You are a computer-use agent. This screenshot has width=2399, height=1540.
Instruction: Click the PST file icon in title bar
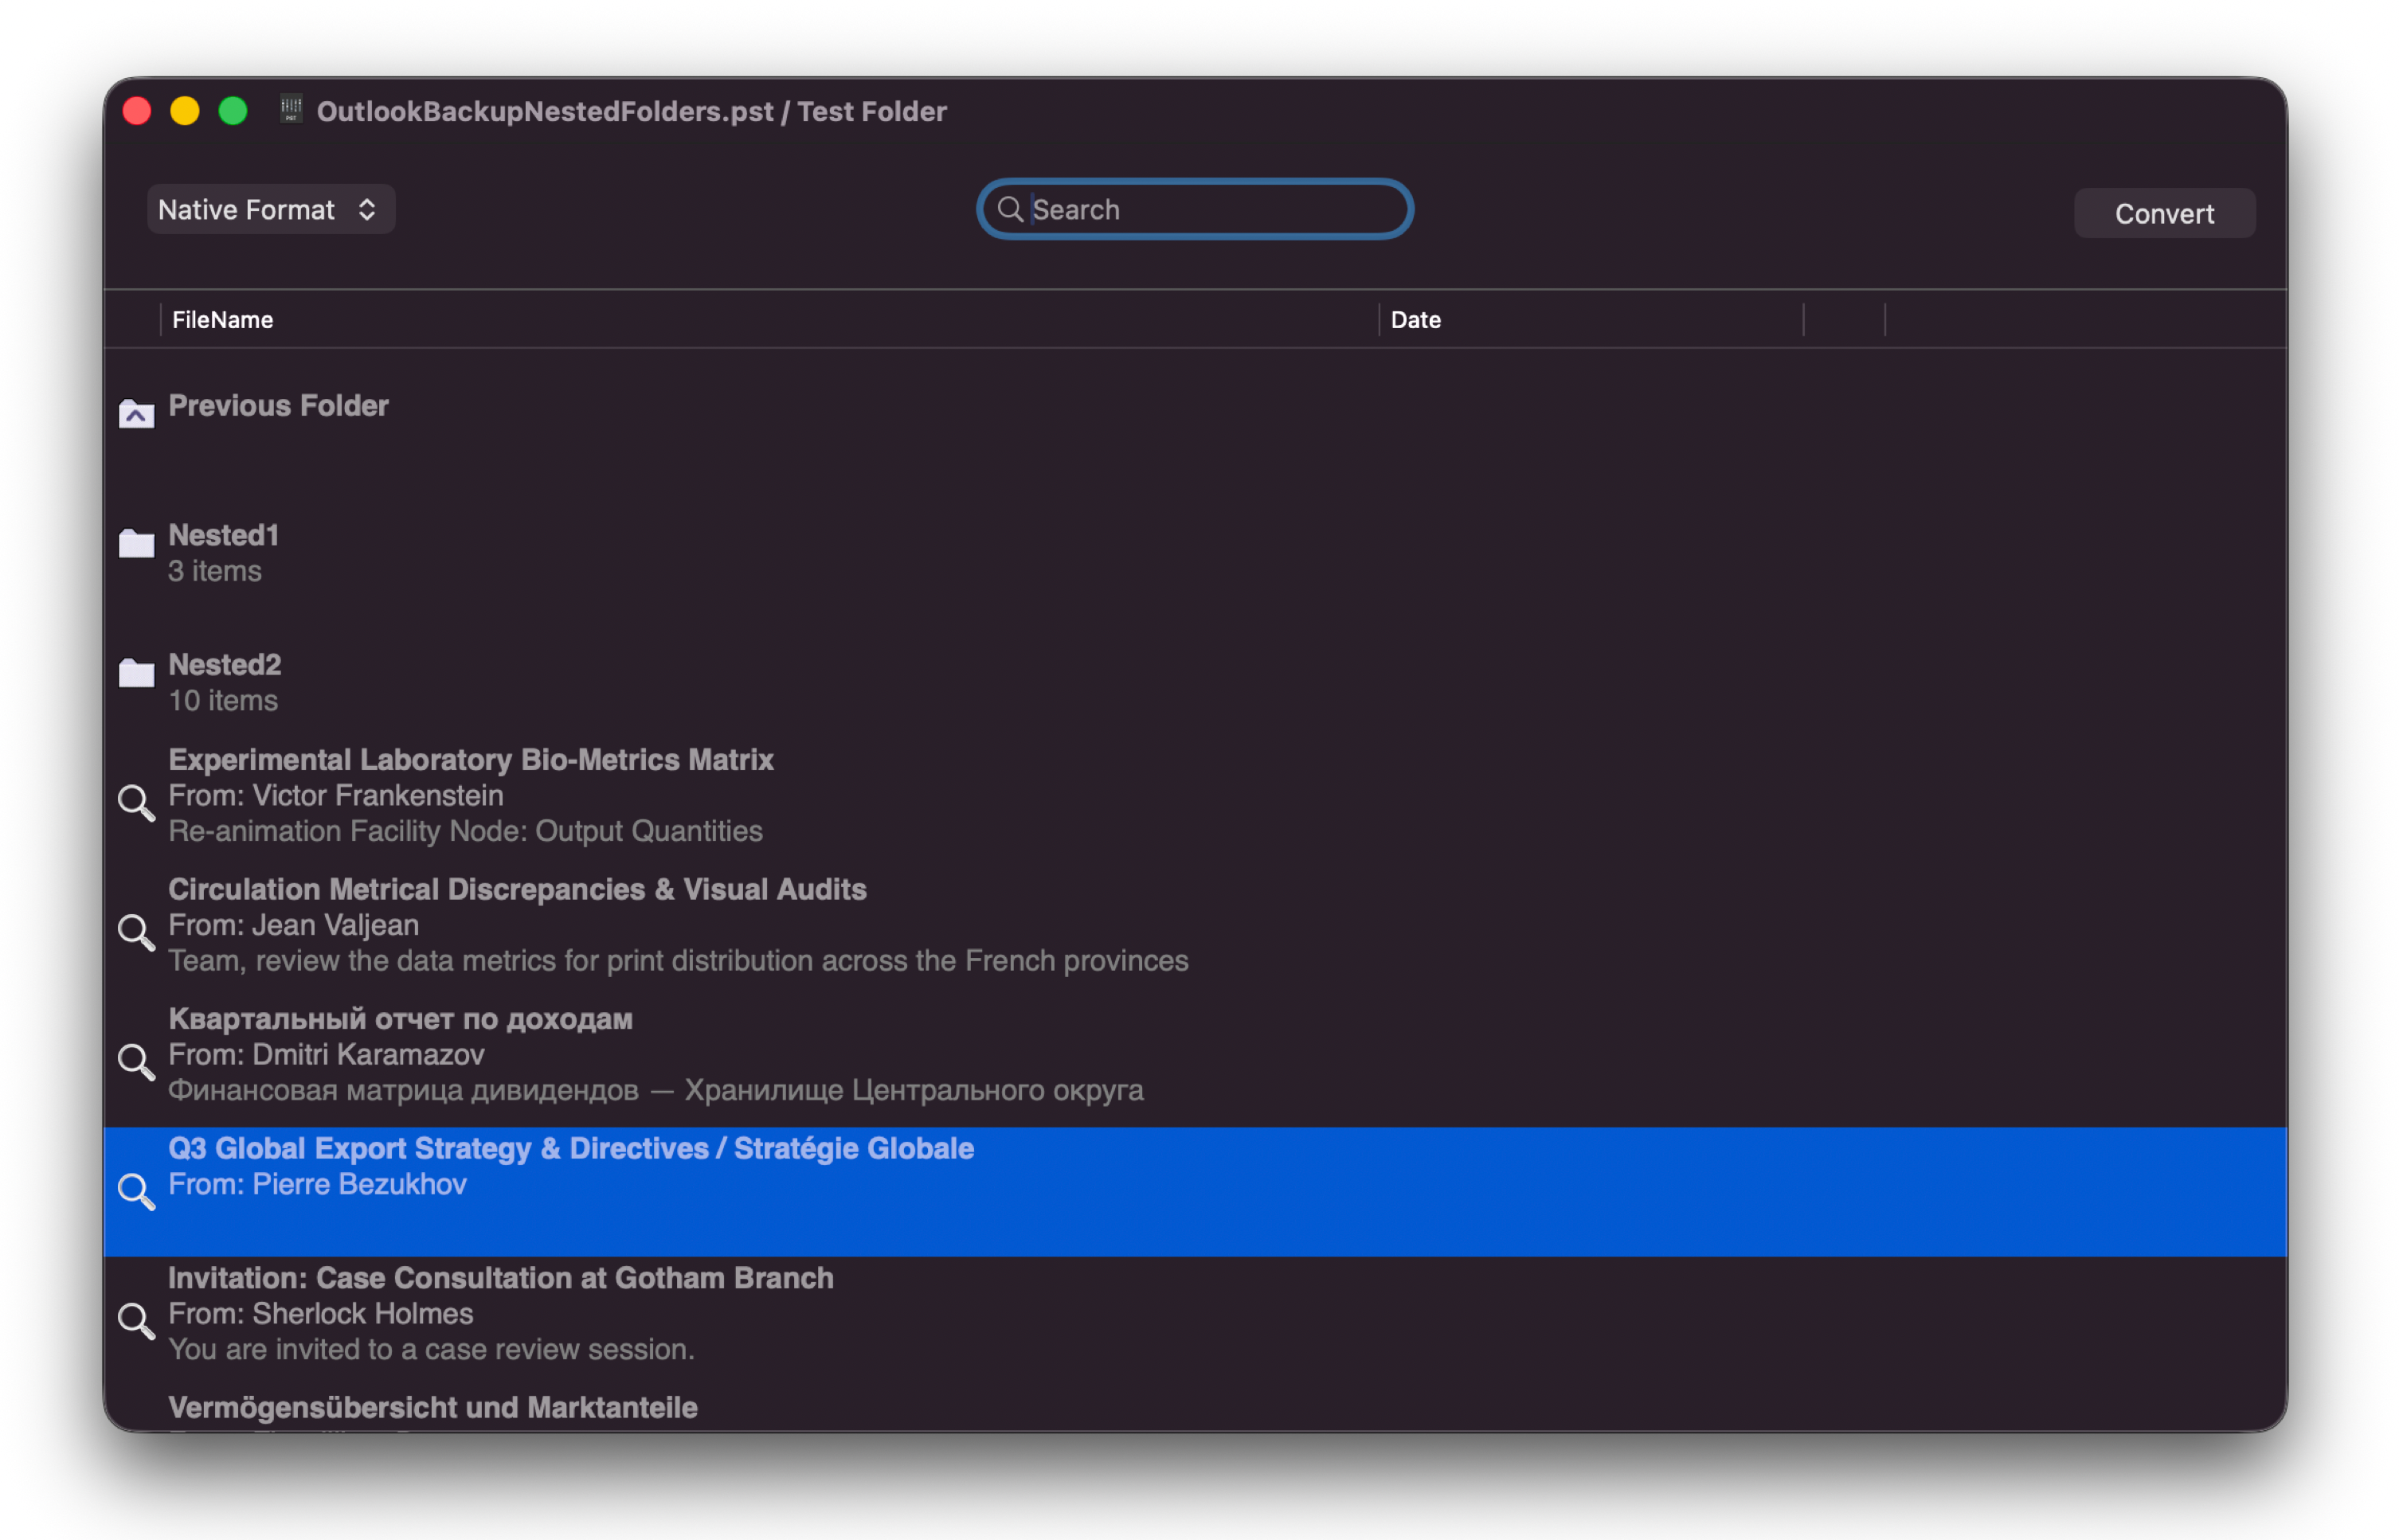tap(291, 109)
